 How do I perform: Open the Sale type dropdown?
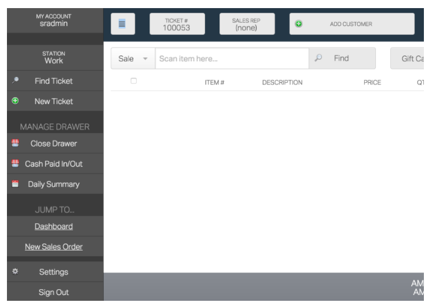[133, 58]
